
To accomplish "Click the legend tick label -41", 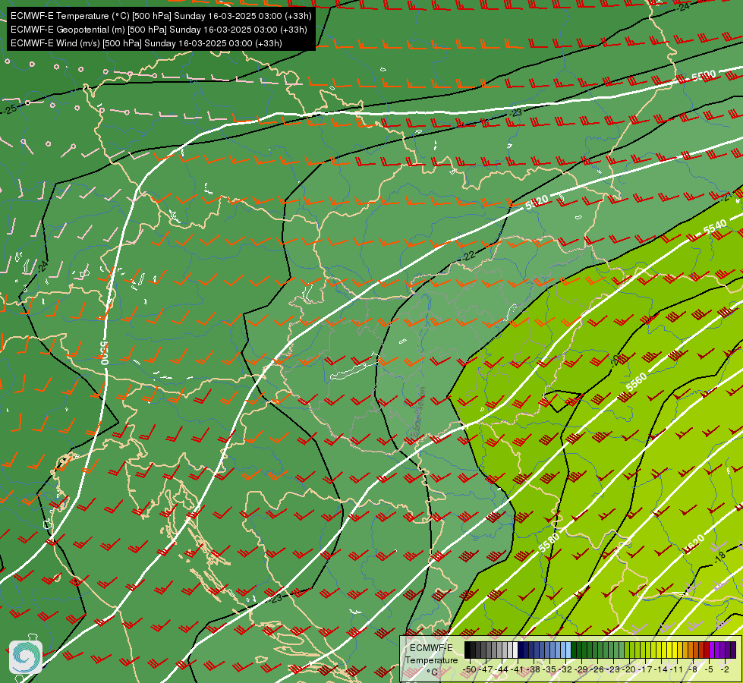I will (517, 669).
